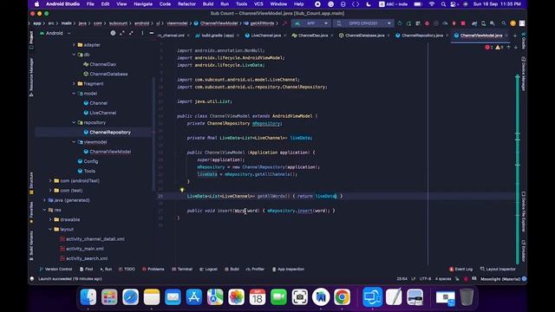Toggle Structure tool window stripe
The height and width of the screenshot is (312, 555).
click(x=31, y=183)
